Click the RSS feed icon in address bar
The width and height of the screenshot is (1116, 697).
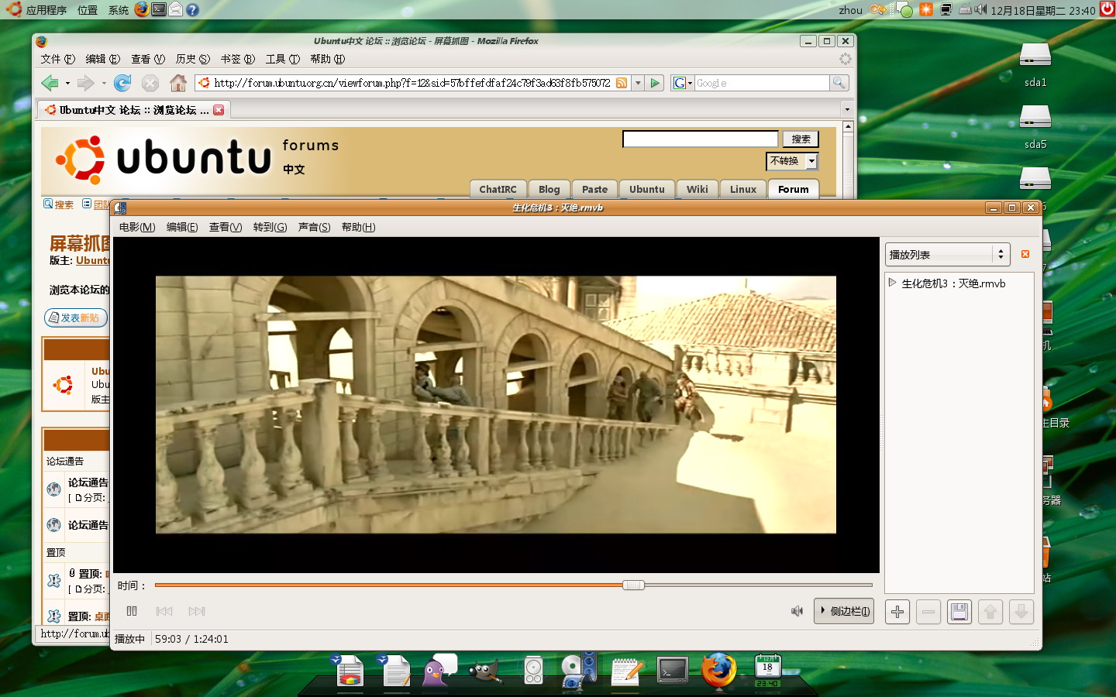pos(622,83)
